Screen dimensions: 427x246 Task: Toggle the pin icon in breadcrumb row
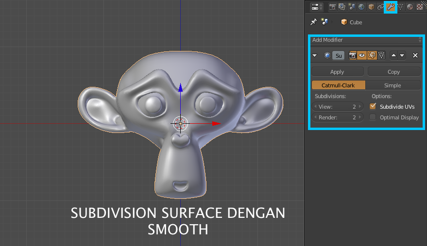coord(314,22)
